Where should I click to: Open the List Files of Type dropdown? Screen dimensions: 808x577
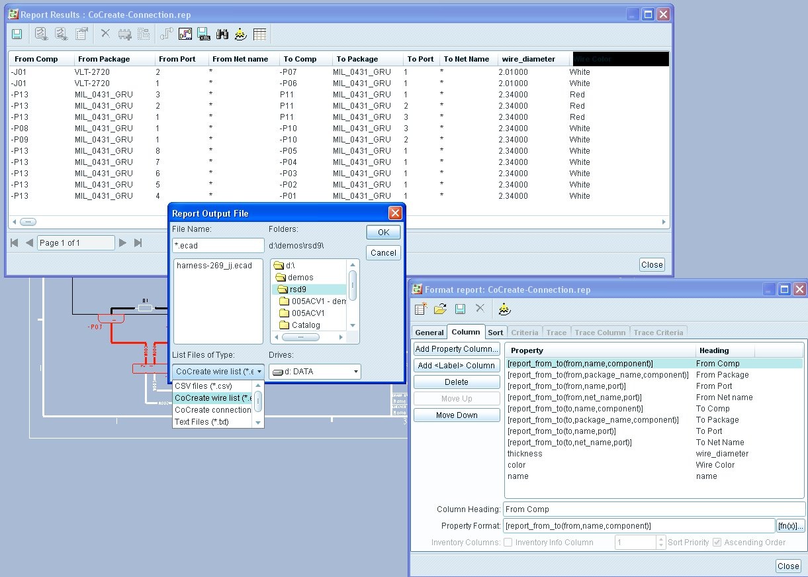(259, 372)
